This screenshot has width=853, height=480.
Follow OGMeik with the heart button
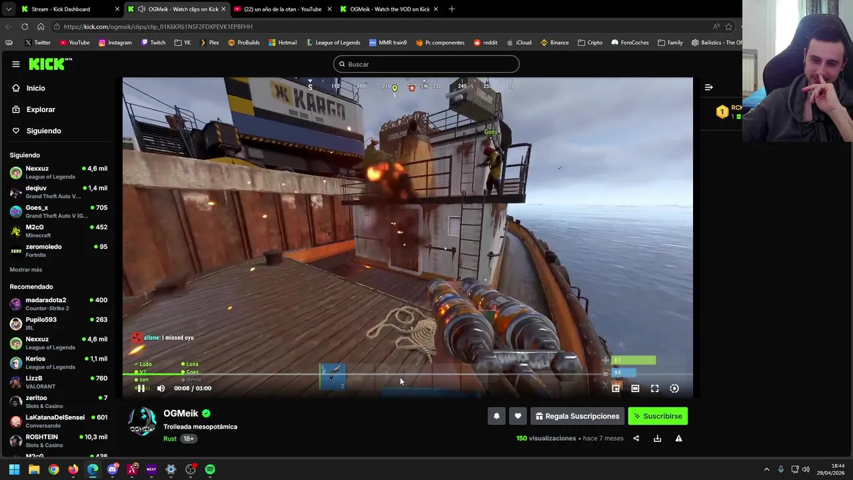click(x=518, y=416)
